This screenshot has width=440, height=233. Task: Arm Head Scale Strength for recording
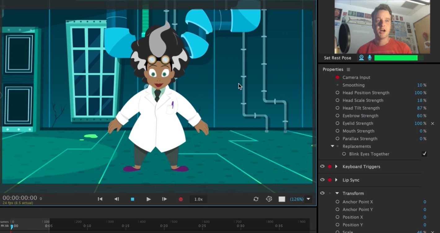337,100
